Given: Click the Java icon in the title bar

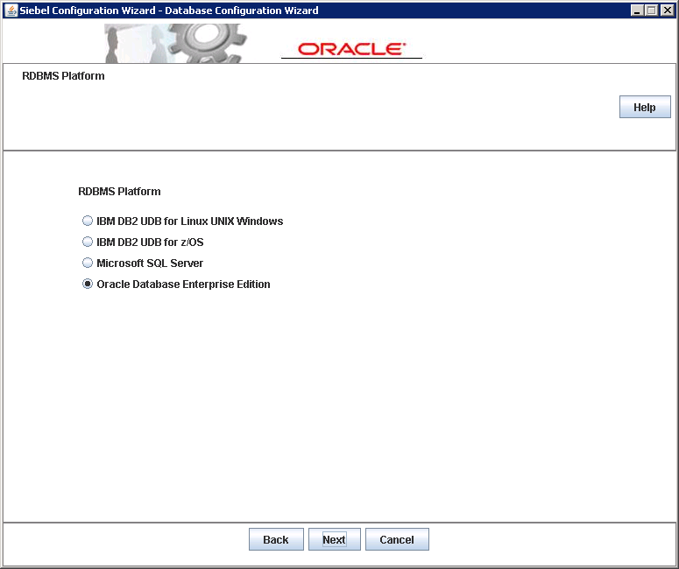Looking at the screenshot, I should pyautogui.click(x=11, y=11).
